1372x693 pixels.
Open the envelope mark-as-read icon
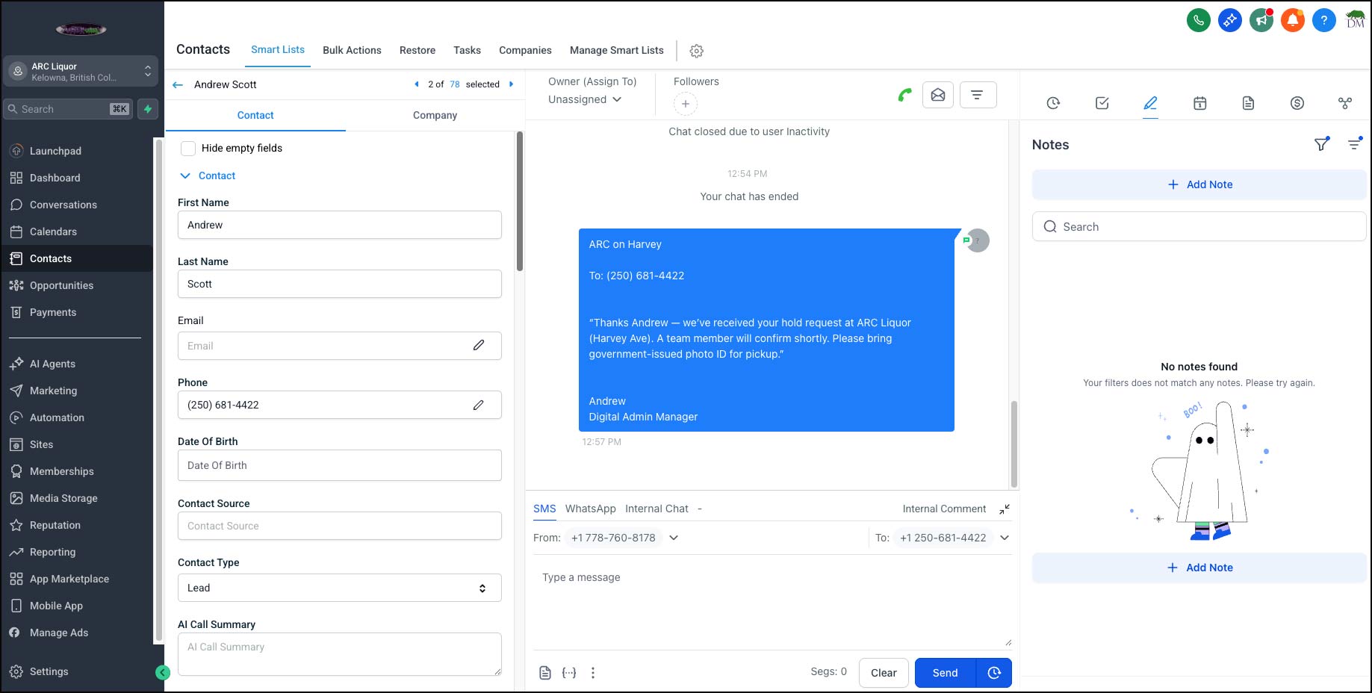938,95
